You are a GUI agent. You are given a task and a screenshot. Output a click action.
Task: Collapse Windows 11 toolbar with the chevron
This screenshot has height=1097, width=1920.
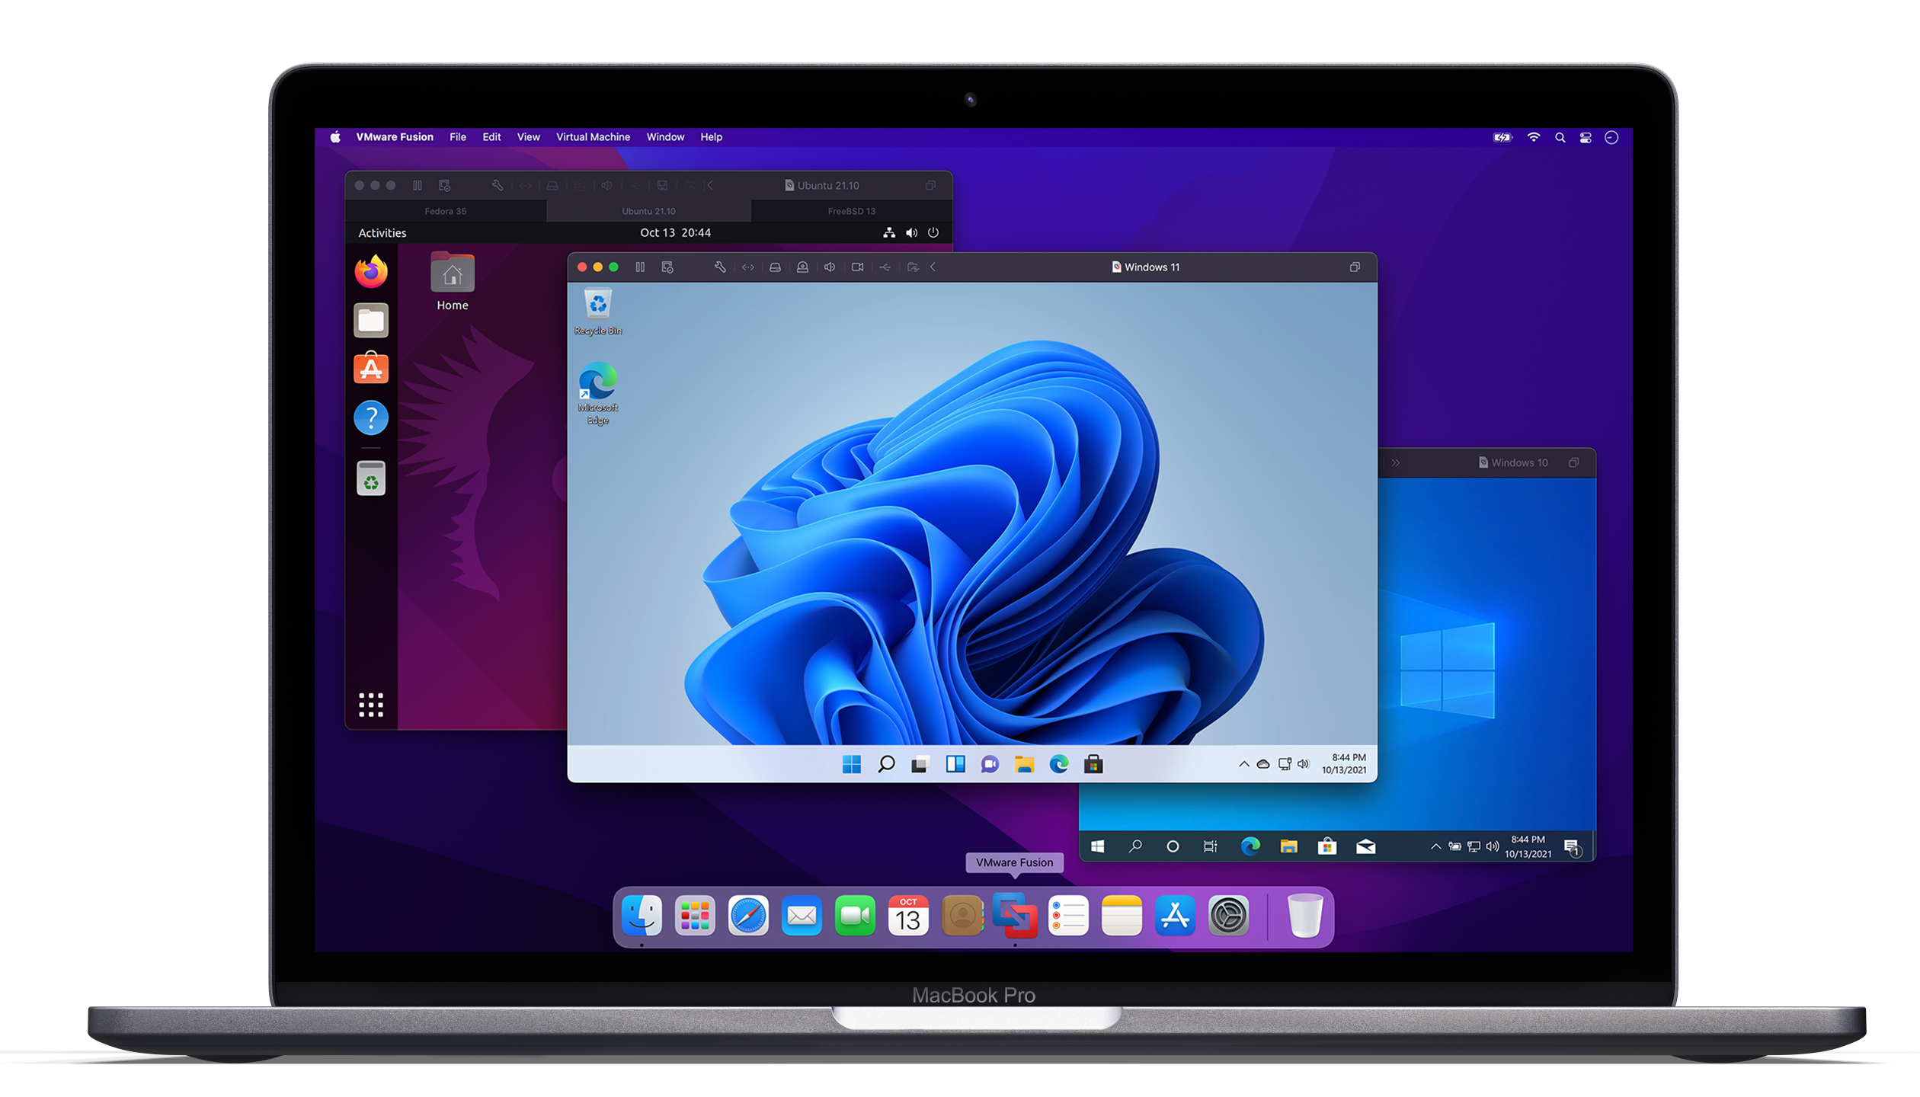(933, 267)
